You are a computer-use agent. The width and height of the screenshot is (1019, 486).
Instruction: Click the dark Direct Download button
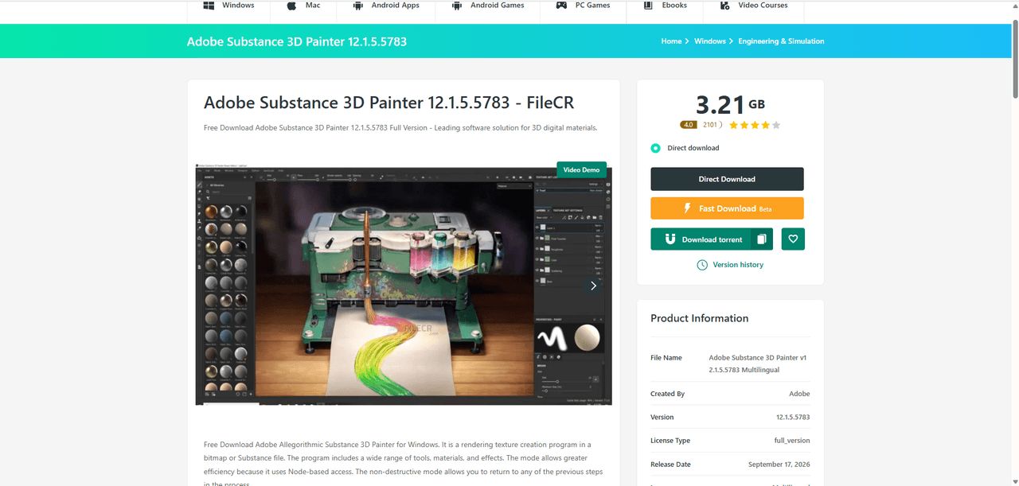coord(727,179)
